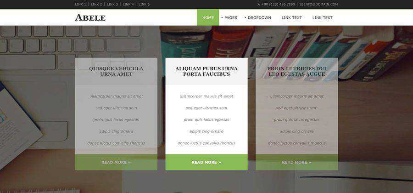Follow Link 4 in the top bar
The width and height of the screenshot is (413, 193).
[x=128, y=5]
